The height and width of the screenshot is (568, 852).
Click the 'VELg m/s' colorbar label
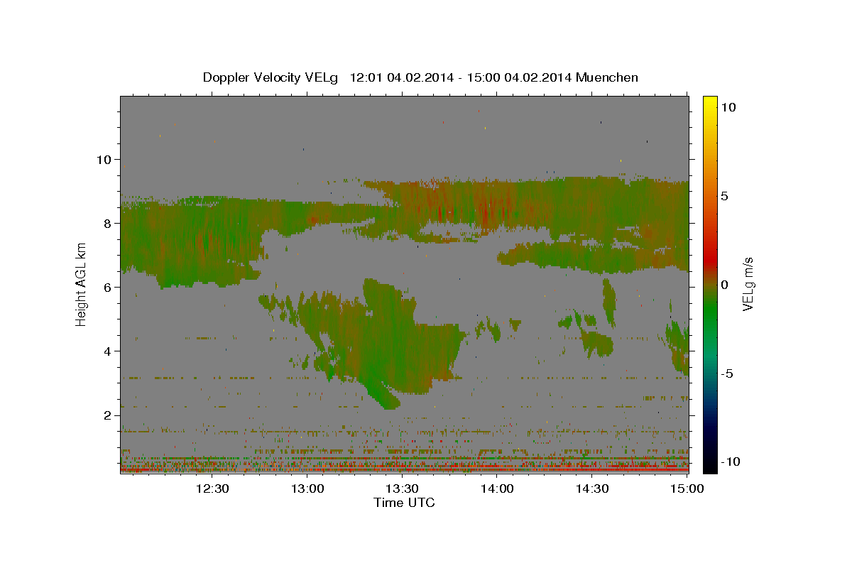(748, 284)
